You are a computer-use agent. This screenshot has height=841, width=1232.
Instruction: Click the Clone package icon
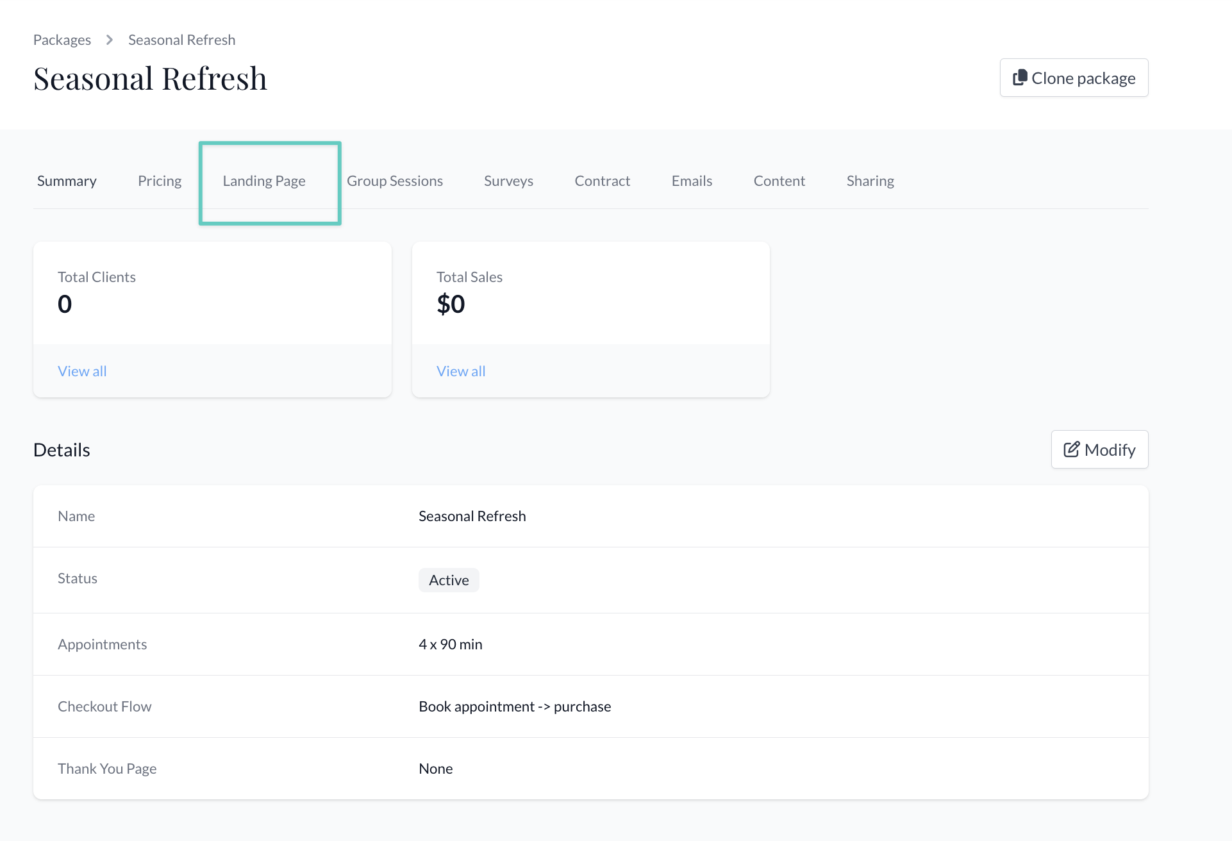tap(1022, 77)
